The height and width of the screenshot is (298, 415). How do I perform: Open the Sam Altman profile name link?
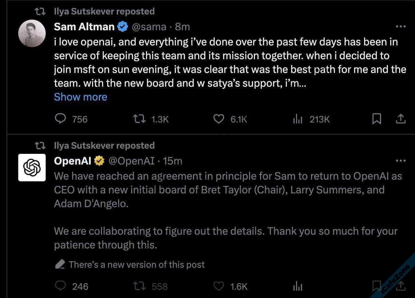[84, 27]
